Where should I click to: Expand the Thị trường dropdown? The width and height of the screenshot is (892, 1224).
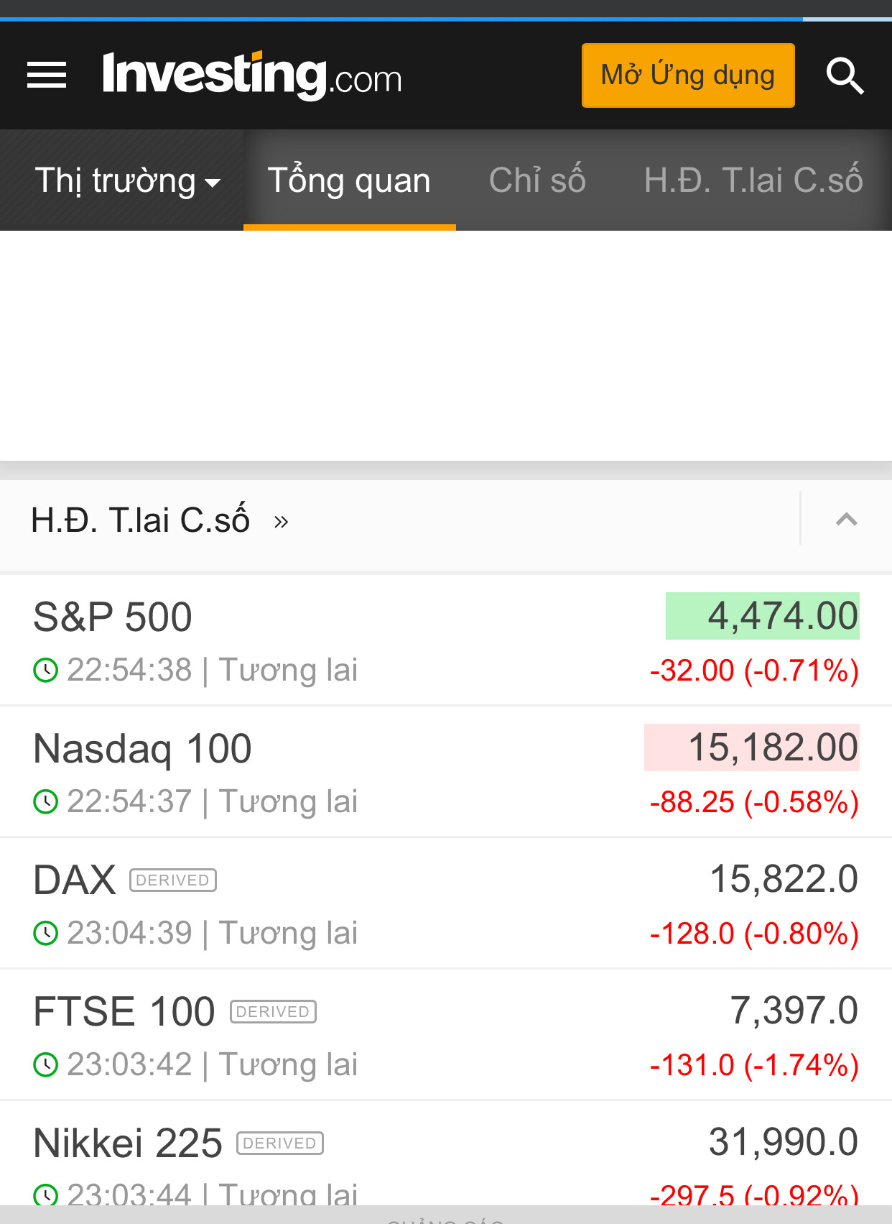click(127, 180)
